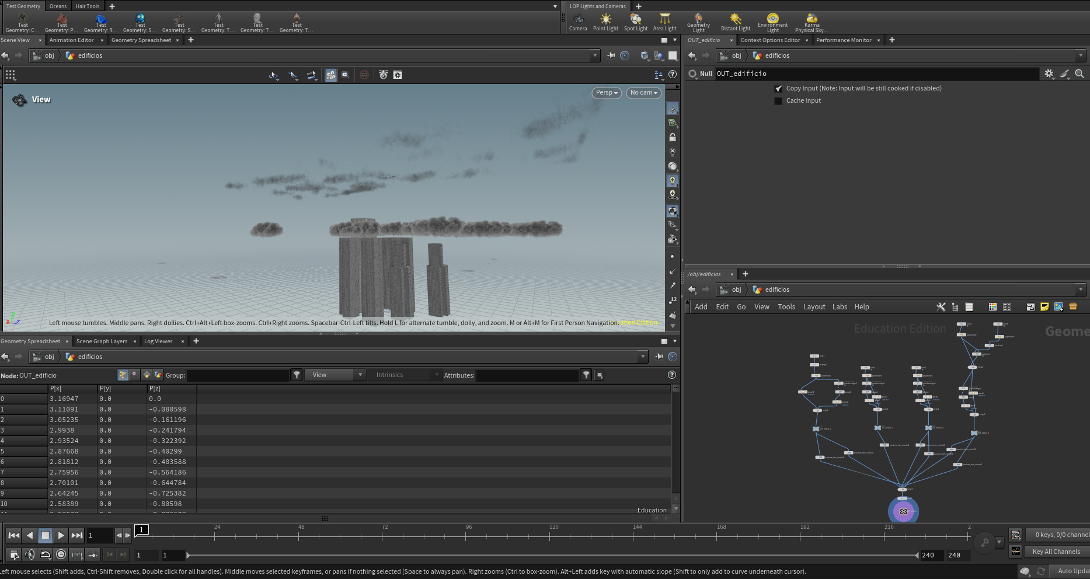Play the animation forward
The width and height of the screenshot is (1090, 579).
point(61,535)
